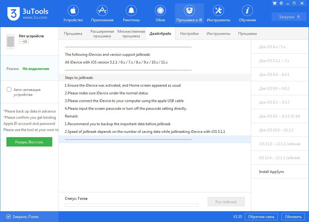Click the Нет устройств label
This screenshot has width=309, height=222.
(31, 36)
